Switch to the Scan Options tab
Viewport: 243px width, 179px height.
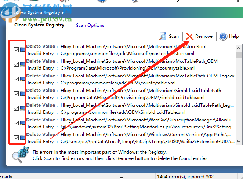tap(90, 25)
